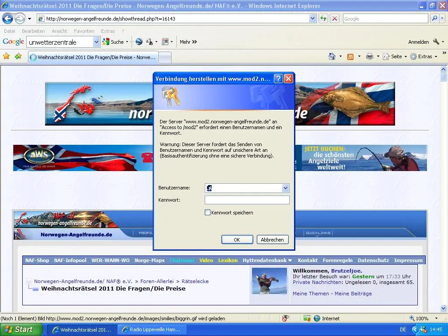
Task: Click the RSS feeds icon
Action: (x=350, y=56)
